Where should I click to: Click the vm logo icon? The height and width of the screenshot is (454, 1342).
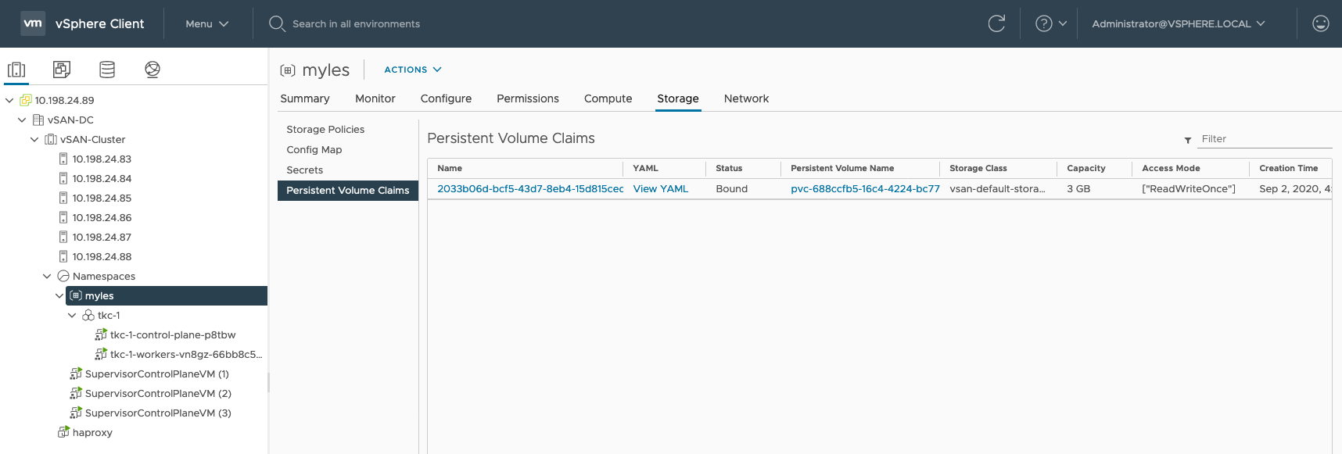[33, 23]
